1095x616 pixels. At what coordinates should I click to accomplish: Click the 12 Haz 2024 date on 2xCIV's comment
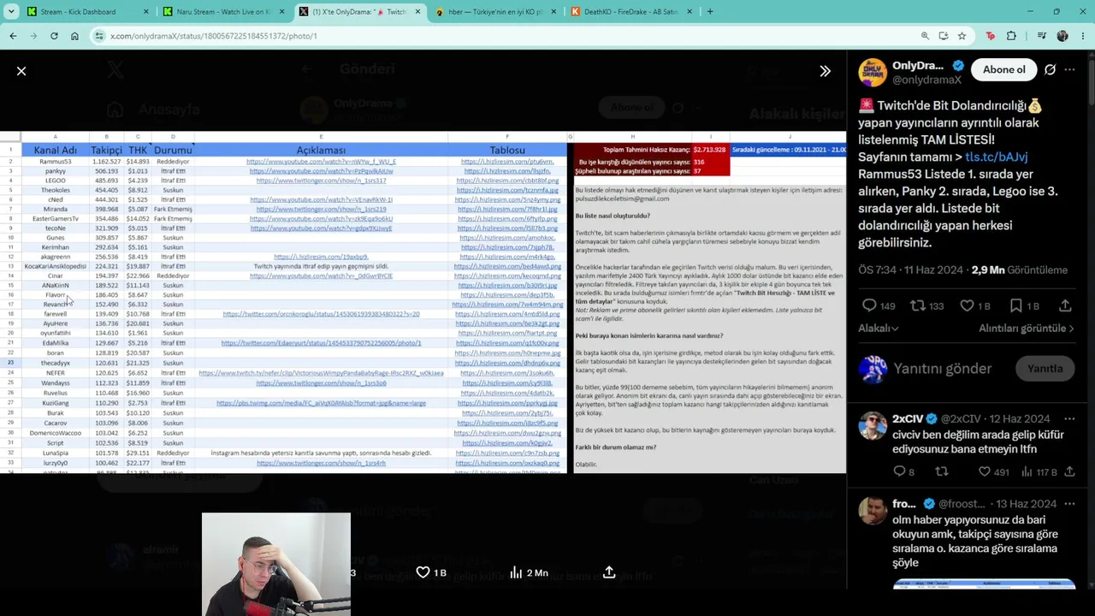pos(1020,418)
